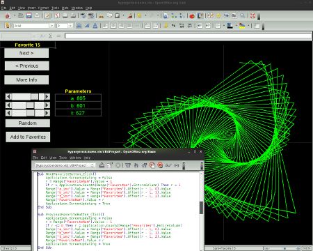Click the Paste clipboard icon
The height and width of the screenshot is (251, 313).
118,16
